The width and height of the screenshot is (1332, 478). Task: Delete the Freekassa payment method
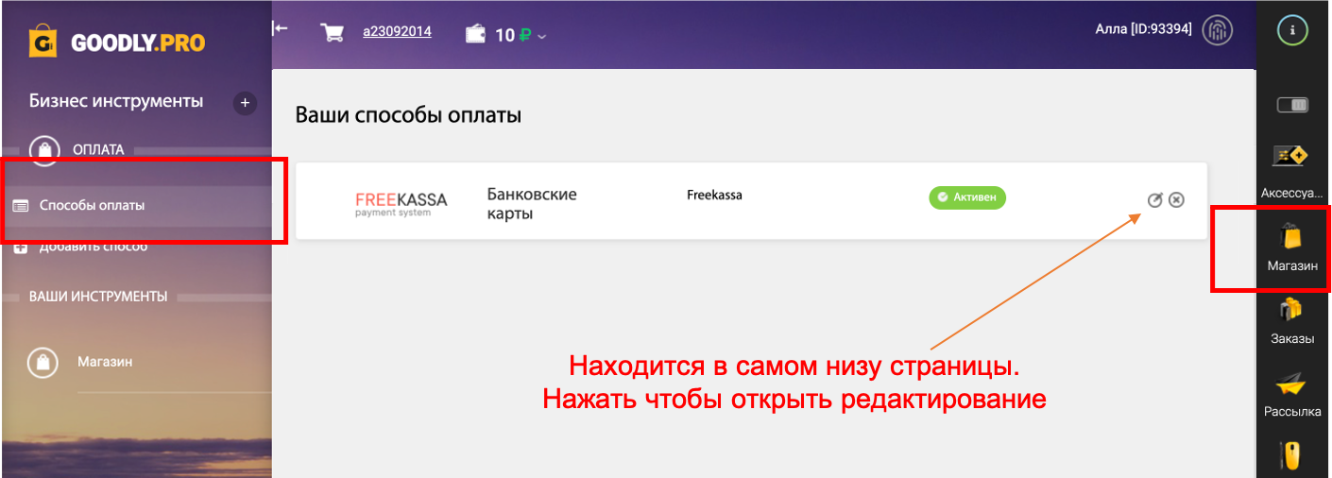(x=1176, y=199)
